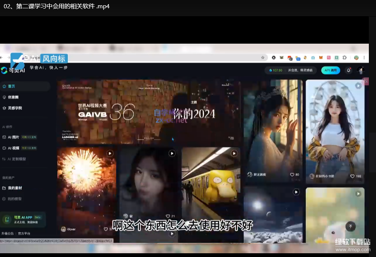The height and width of the screenshot is (257, 376).
Task: Play the woman face close-up video
Action: (x=172, y=153)
